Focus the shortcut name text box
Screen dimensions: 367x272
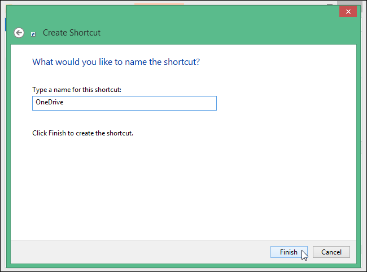tap(124, 103)
